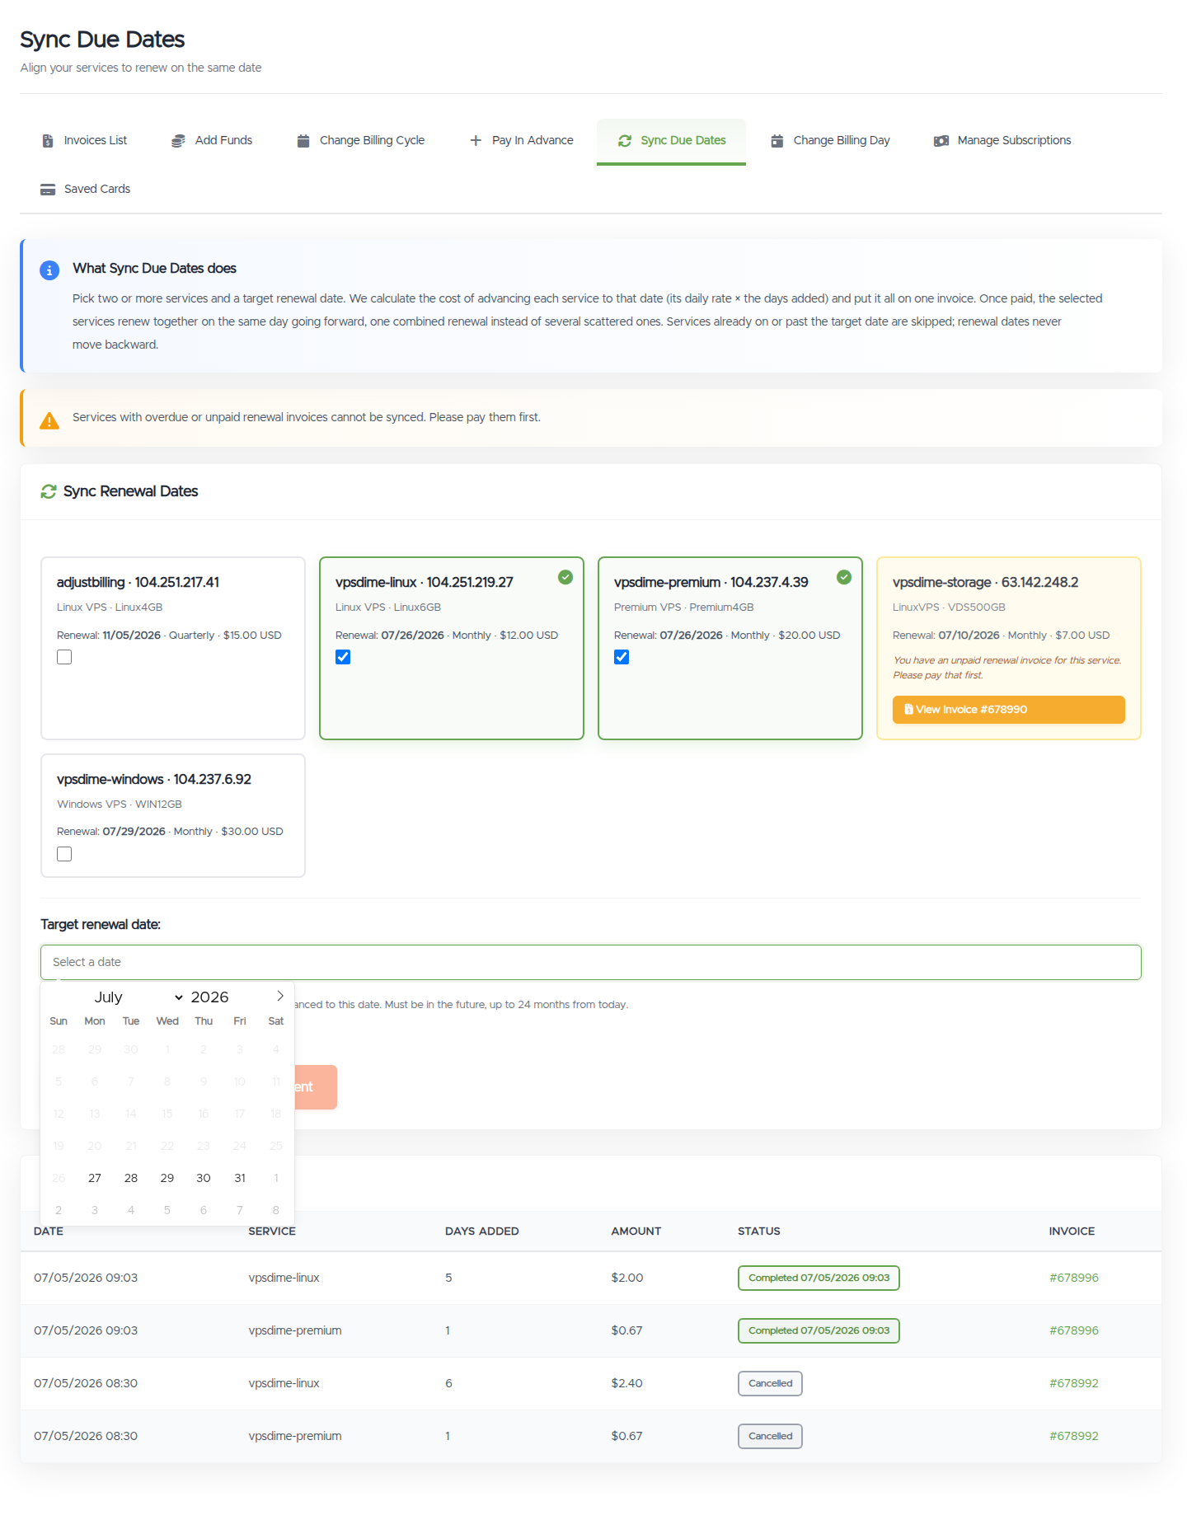Select the Sync Due Dates tab
1187x1520 pixels.
[x=672, y=141]
